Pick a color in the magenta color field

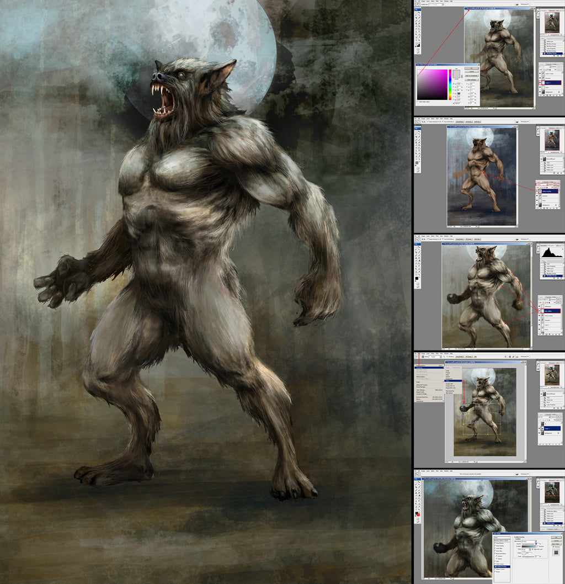click(432, 84)
